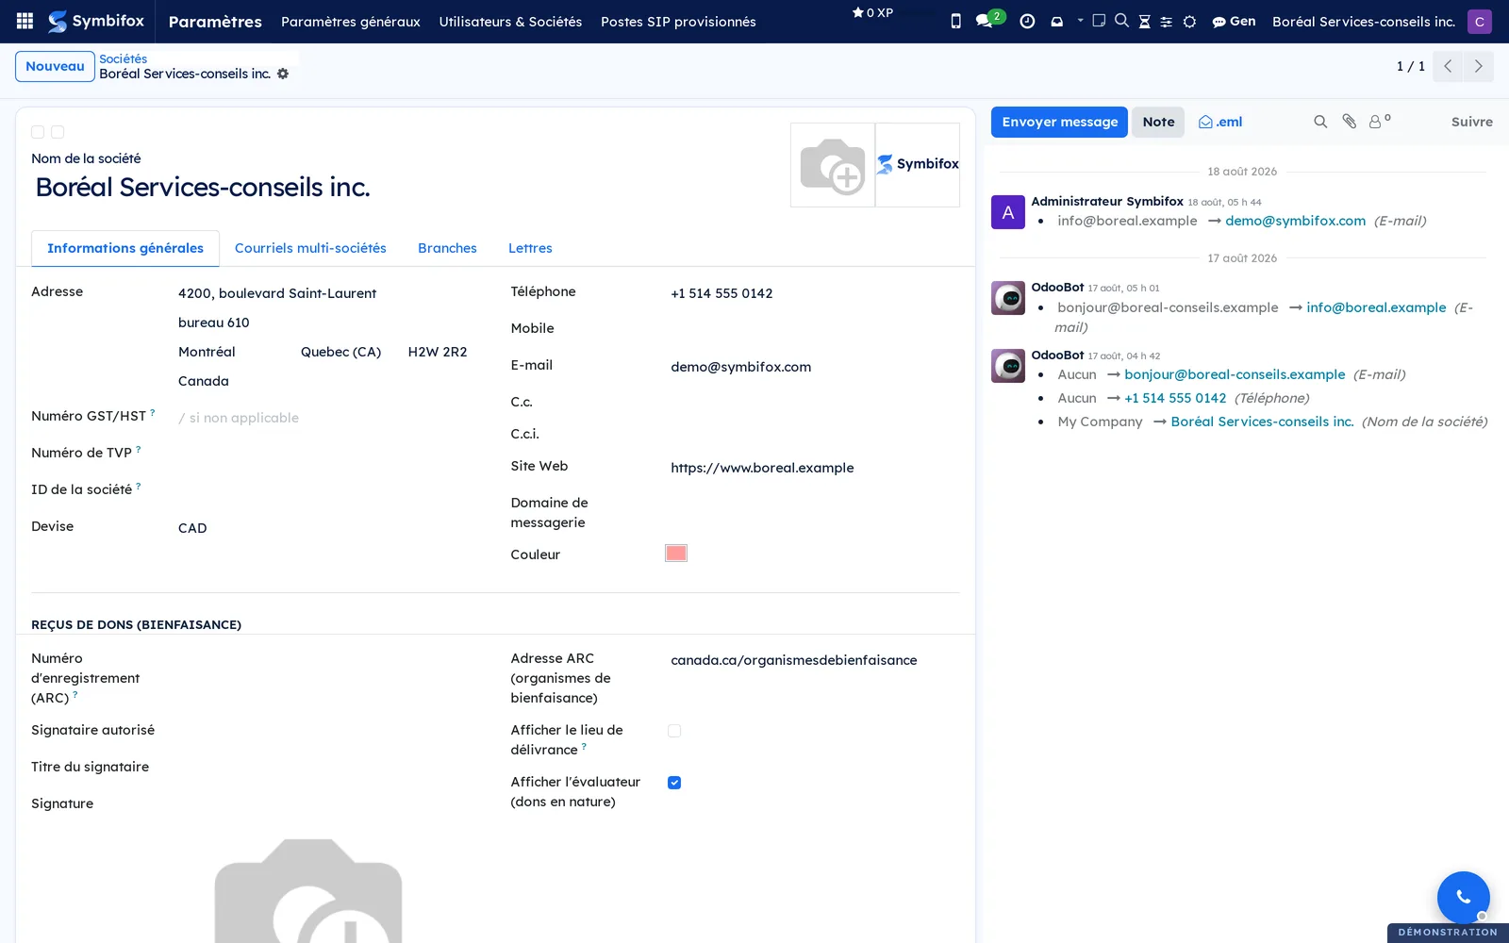Click Suivre to follow the record
Screen dimensions: 1509x943
(1471, 122)
